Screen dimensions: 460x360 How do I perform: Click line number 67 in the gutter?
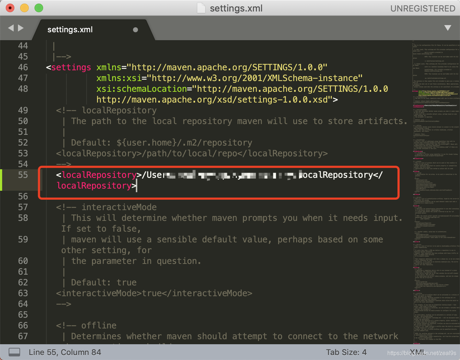(x=23, y=336)
